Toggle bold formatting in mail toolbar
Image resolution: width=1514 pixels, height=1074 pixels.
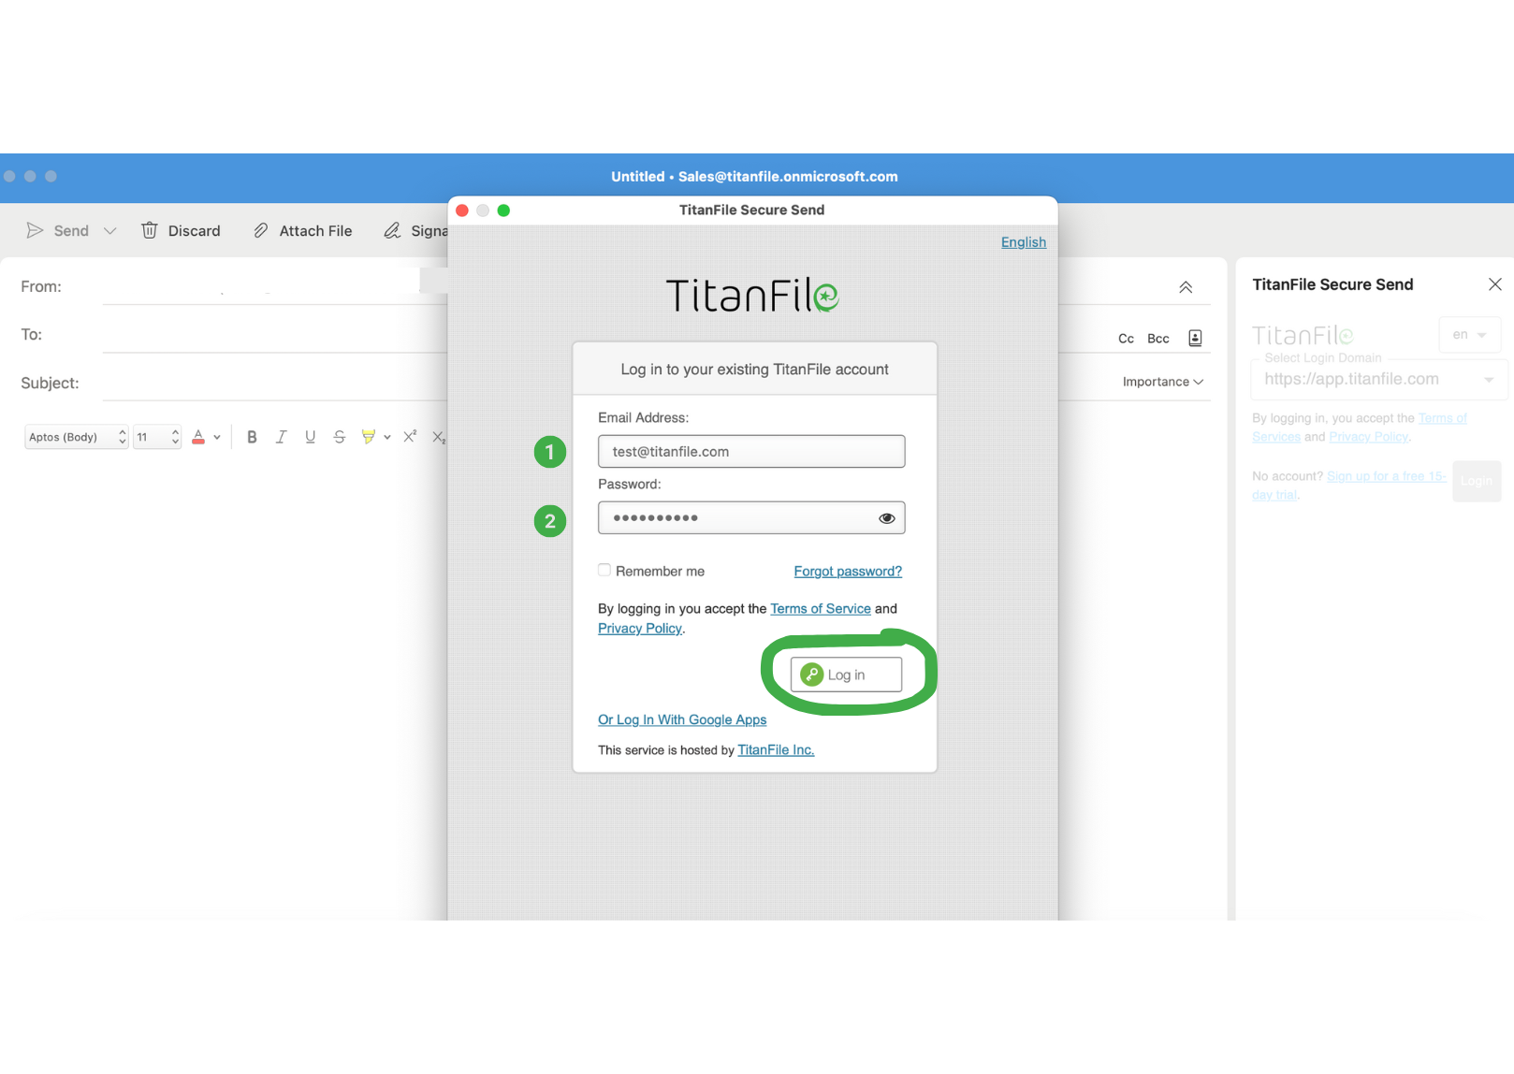click(x=252, y=437)
